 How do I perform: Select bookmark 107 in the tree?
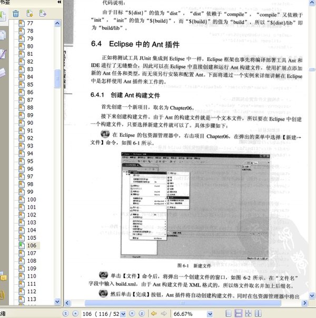coord(32,253)
